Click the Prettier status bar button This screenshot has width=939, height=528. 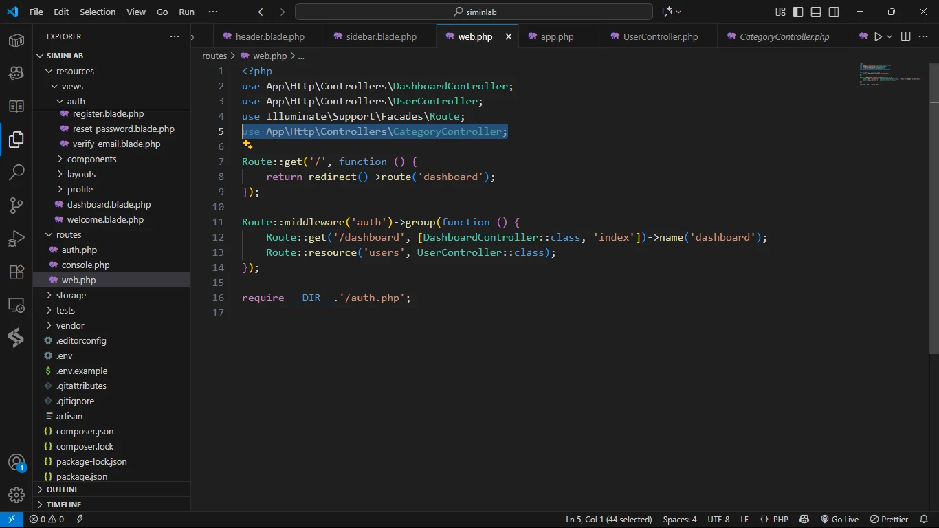890,520
